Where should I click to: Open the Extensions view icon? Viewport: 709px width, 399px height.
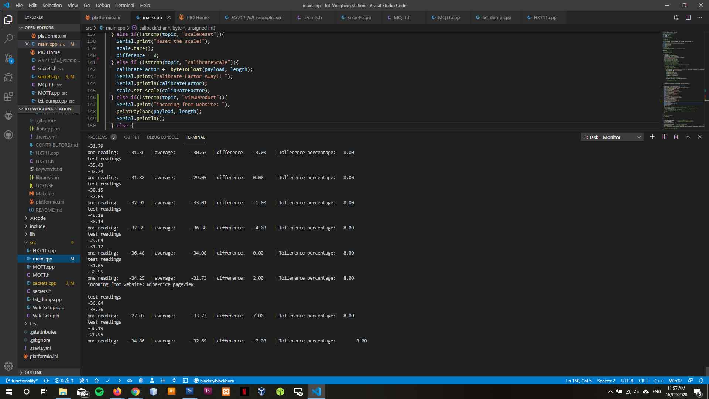tap(8, 97)
